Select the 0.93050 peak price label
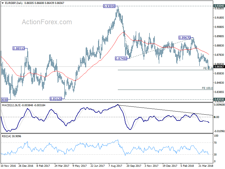The image size is (225, 169). point(109,6)
